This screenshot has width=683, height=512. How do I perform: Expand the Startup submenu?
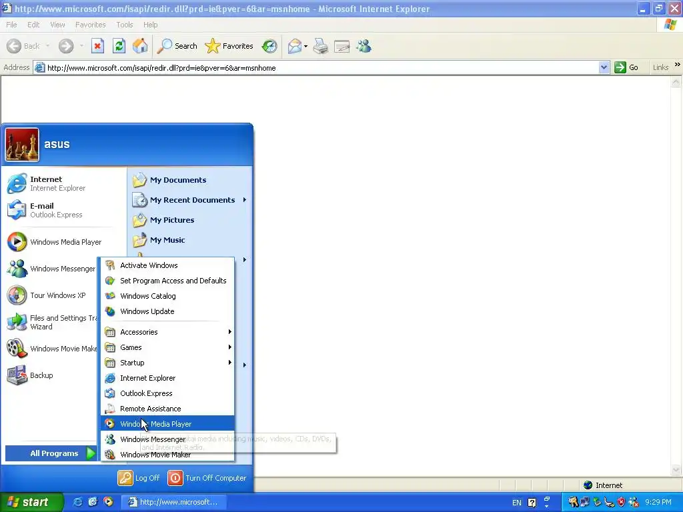[x=167, y=362]
